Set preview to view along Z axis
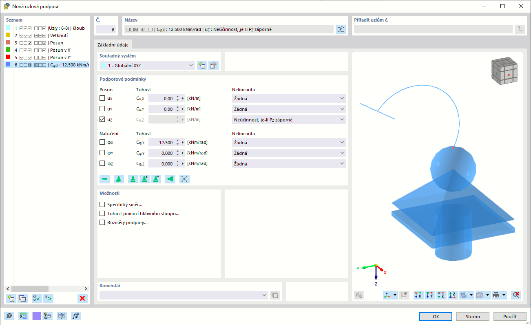The image size is (531, 326). coord(441,295)
